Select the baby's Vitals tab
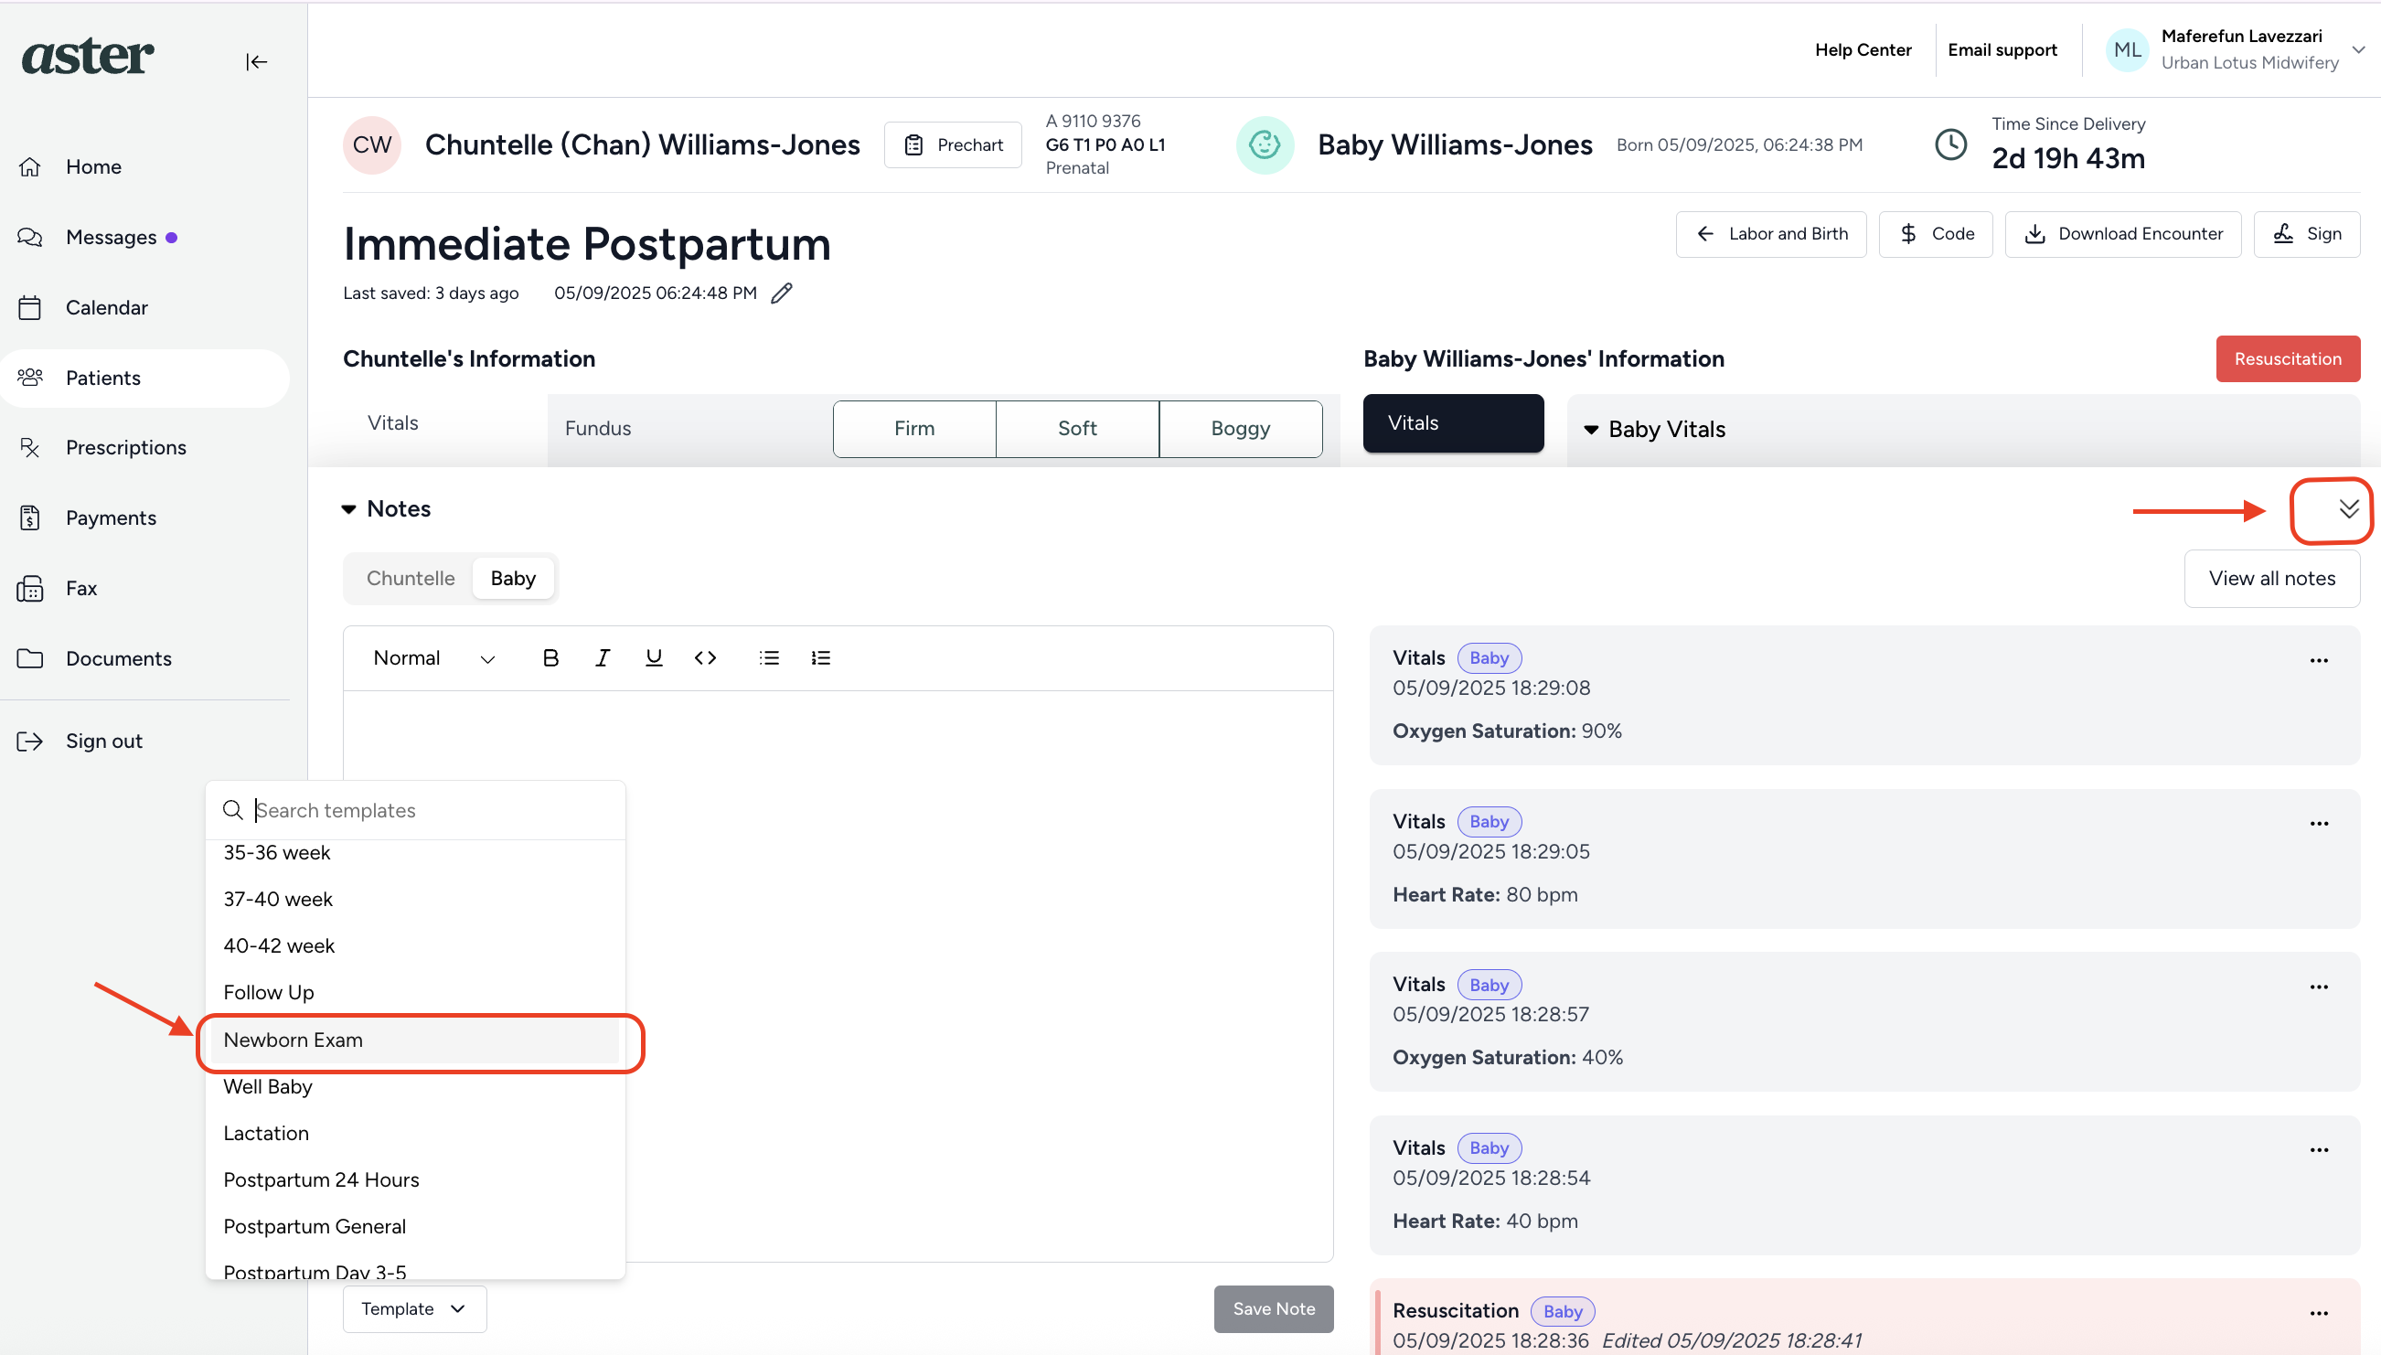The width and height of the screenshot is (2381, 1355). [x=1452, y=422]
